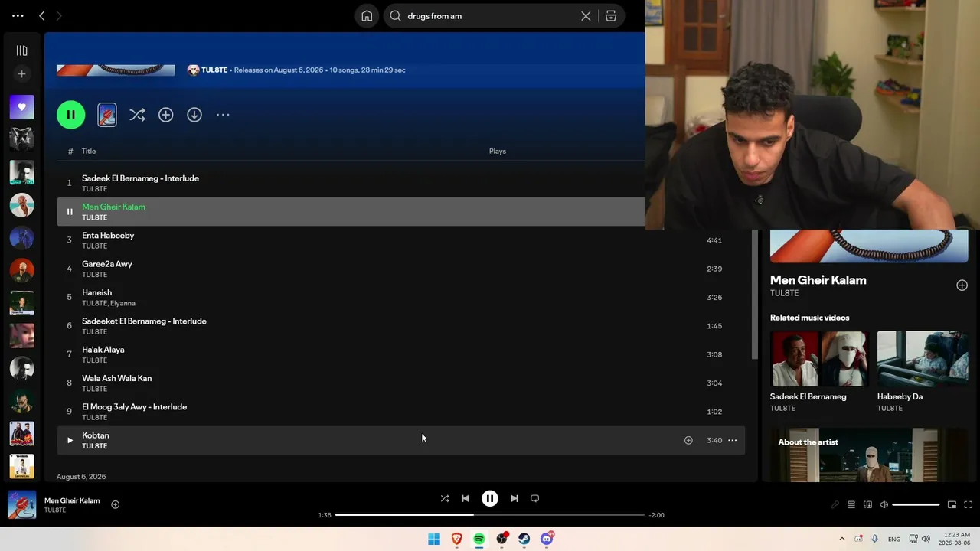Viewport: 980px width, 551px height.
Task: Skip to the next track
Action: coord(514,498)
